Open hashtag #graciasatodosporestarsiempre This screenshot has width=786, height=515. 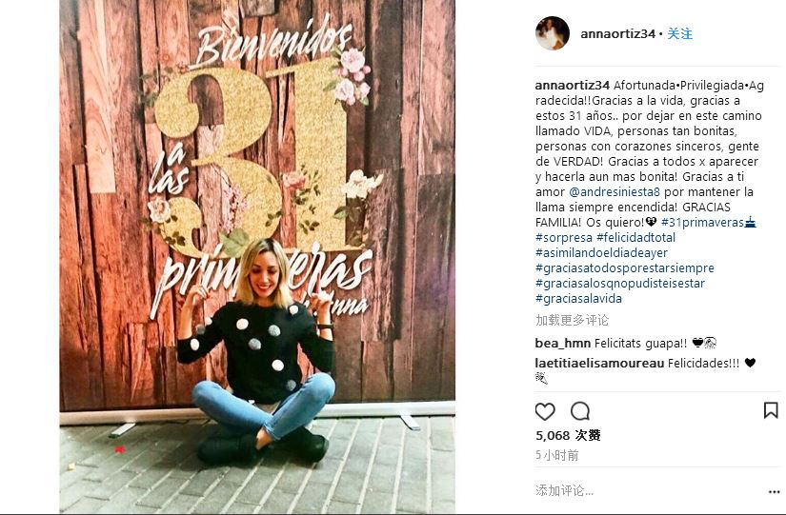pos(625,268)
